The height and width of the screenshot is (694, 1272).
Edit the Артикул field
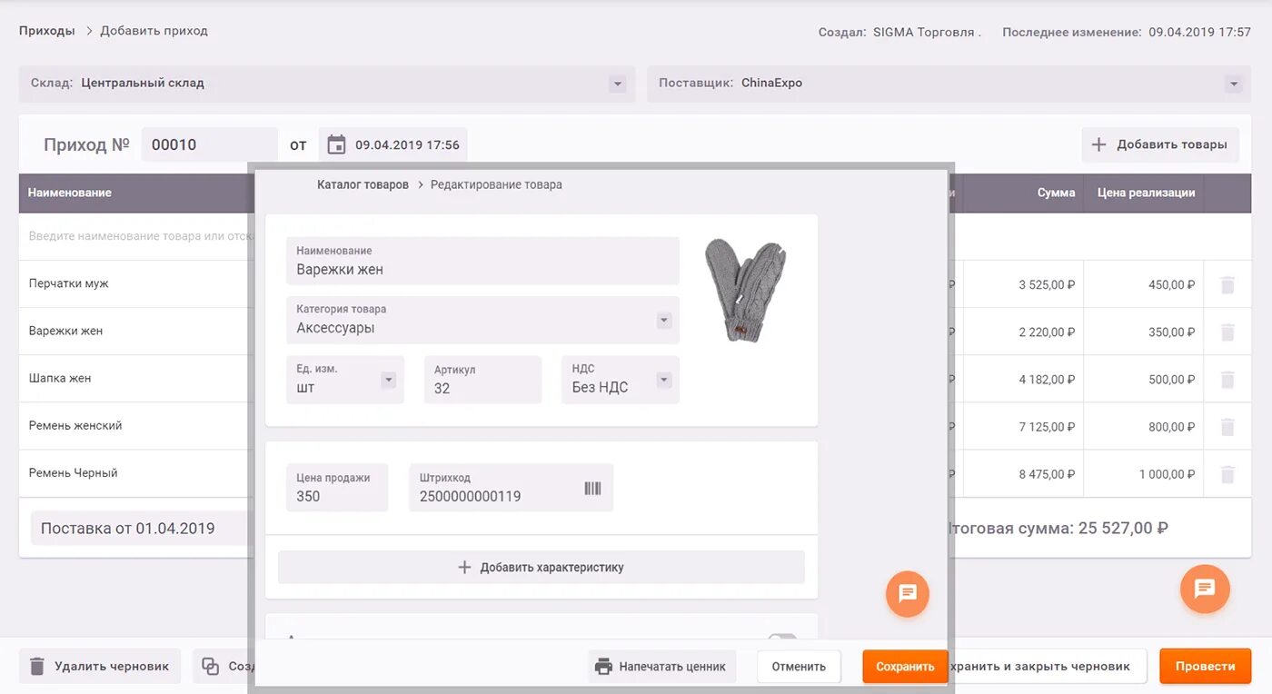pos(482,380)
